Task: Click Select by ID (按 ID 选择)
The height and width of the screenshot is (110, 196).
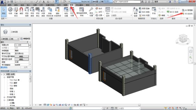Action: [x=172, y=12]
